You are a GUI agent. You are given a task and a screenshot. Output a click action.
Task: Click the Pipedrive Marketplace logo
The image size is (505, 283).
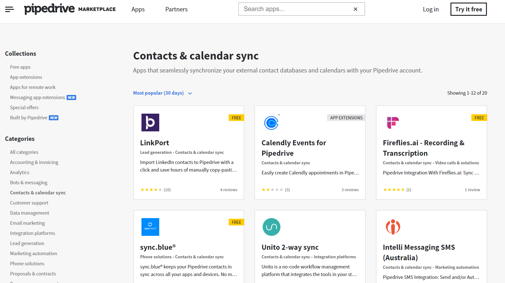[70, 9]
